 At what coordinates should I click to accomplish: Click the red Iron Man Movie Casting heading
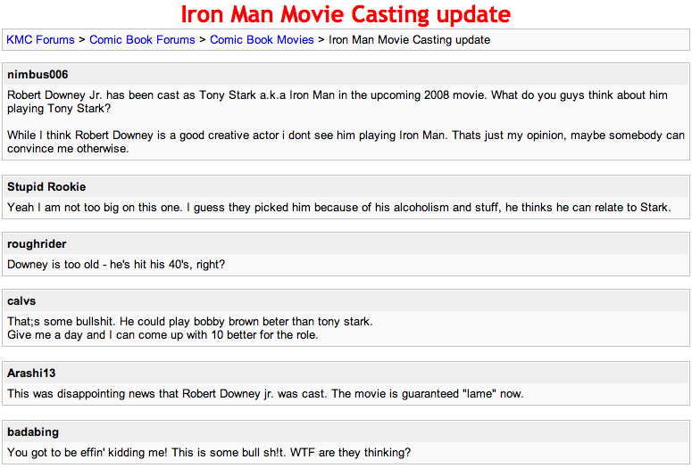[346, 14]
